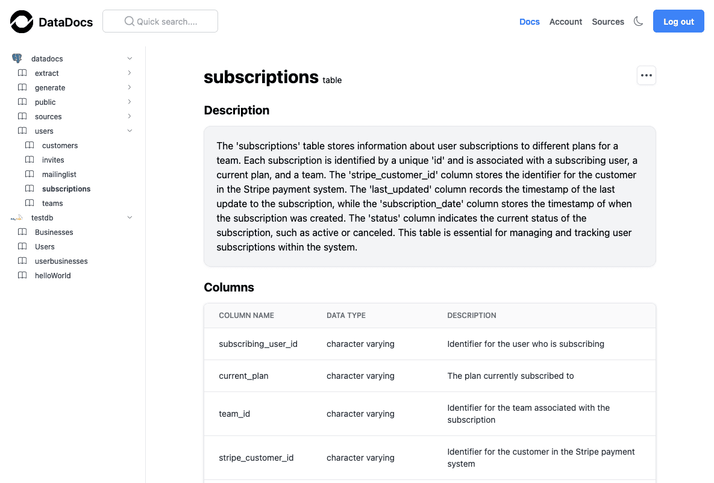Expand the extract schema

[x=130, y=72]
